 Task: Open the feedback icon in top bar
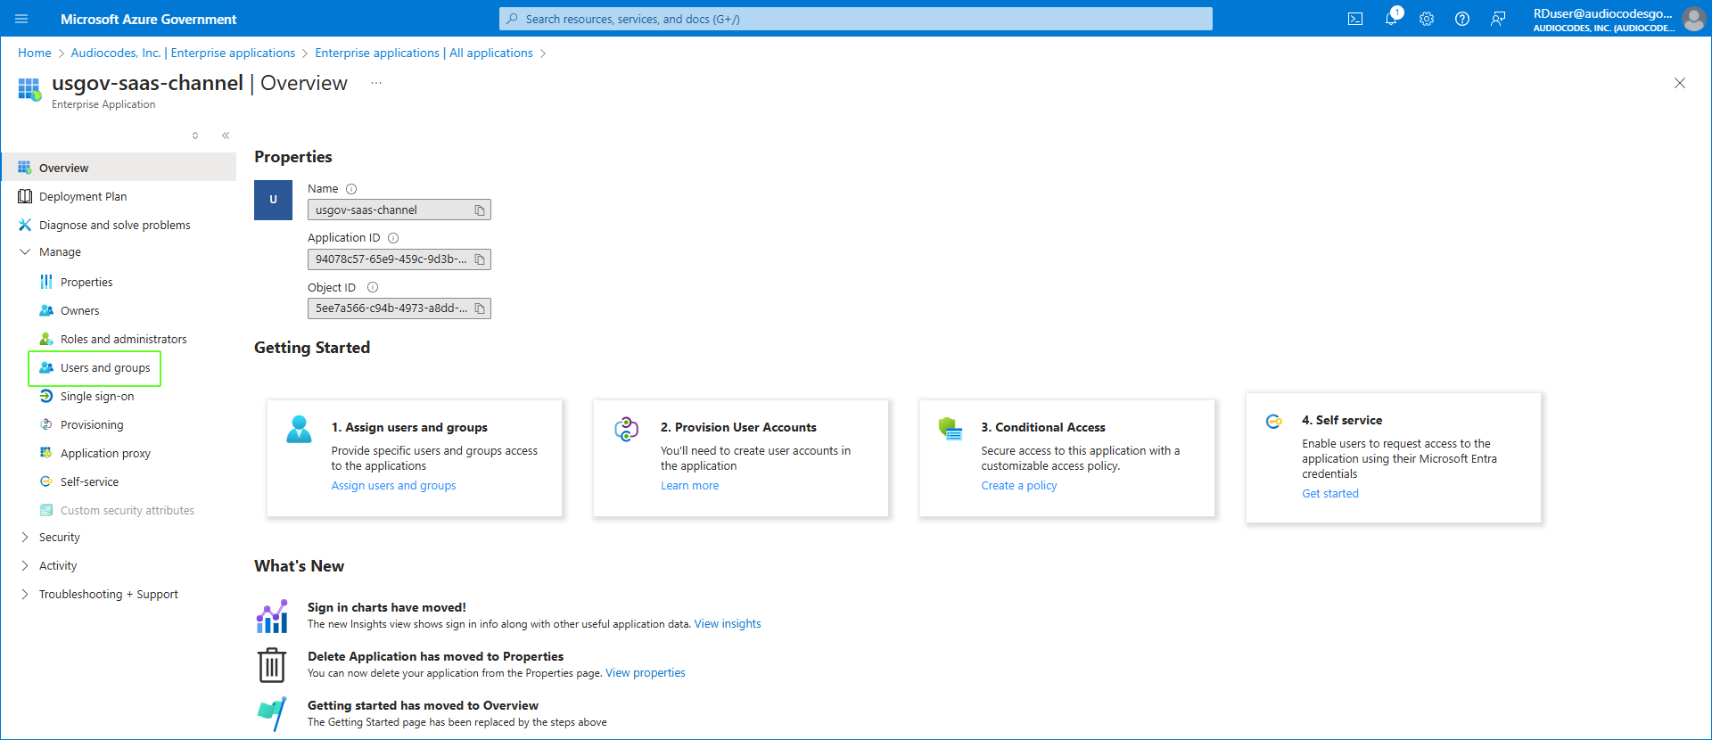[1498, 19]
